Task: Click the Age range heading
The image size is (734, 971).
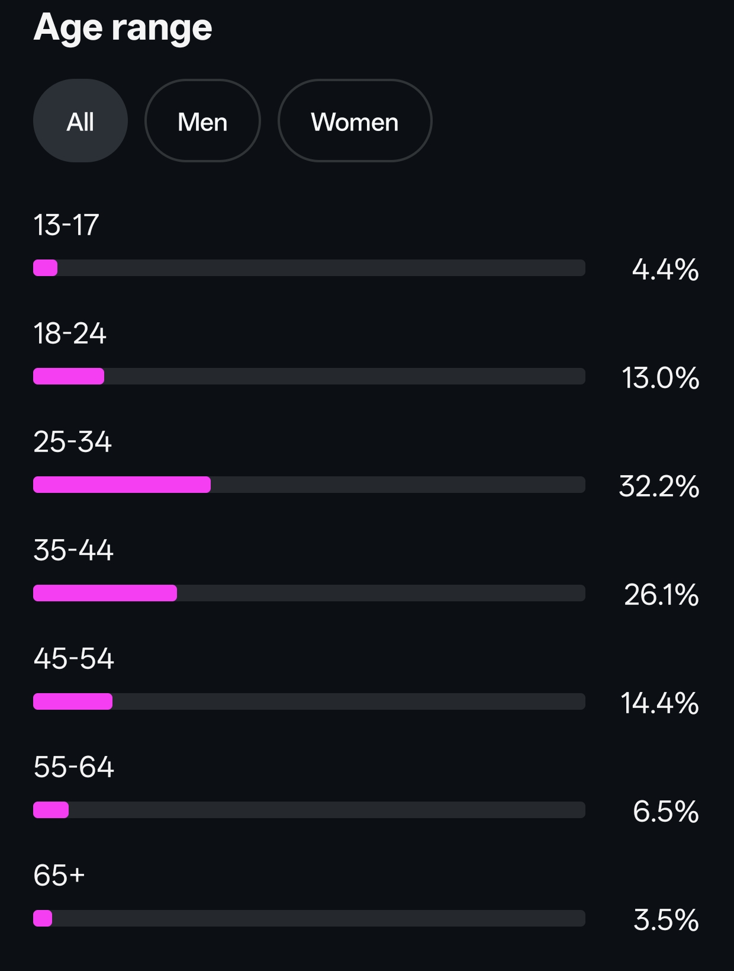Action: tap(123, 27)
